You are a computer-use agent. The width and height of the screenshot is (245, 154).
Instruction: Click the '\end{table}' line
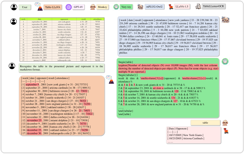124,114
